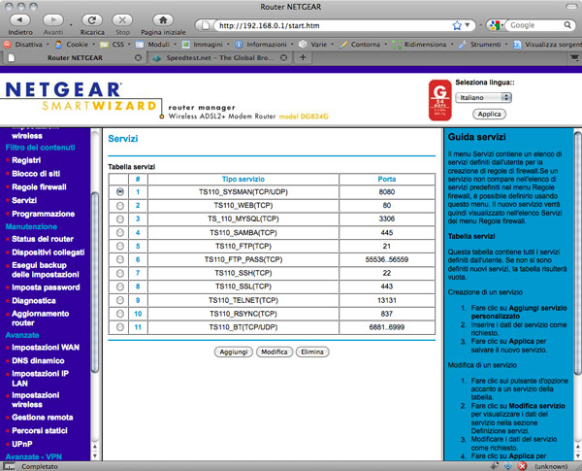Expand the CSS dropdown arrow
582x471 pixels.
[x=129, y=45]
